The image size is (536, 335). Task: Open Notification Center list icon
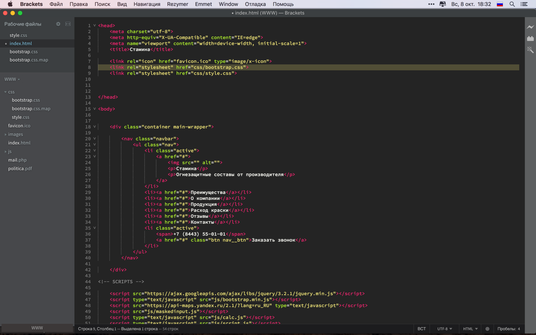(x=524, y=4)
